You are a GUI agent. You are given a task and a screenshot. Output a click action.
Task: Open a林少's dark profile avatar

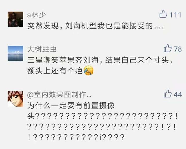15,19
